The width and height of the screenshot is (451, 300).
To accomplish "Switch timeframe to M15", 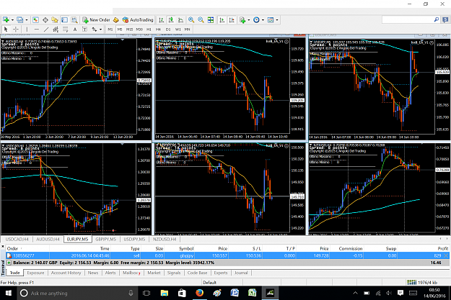I will (129, 29).
